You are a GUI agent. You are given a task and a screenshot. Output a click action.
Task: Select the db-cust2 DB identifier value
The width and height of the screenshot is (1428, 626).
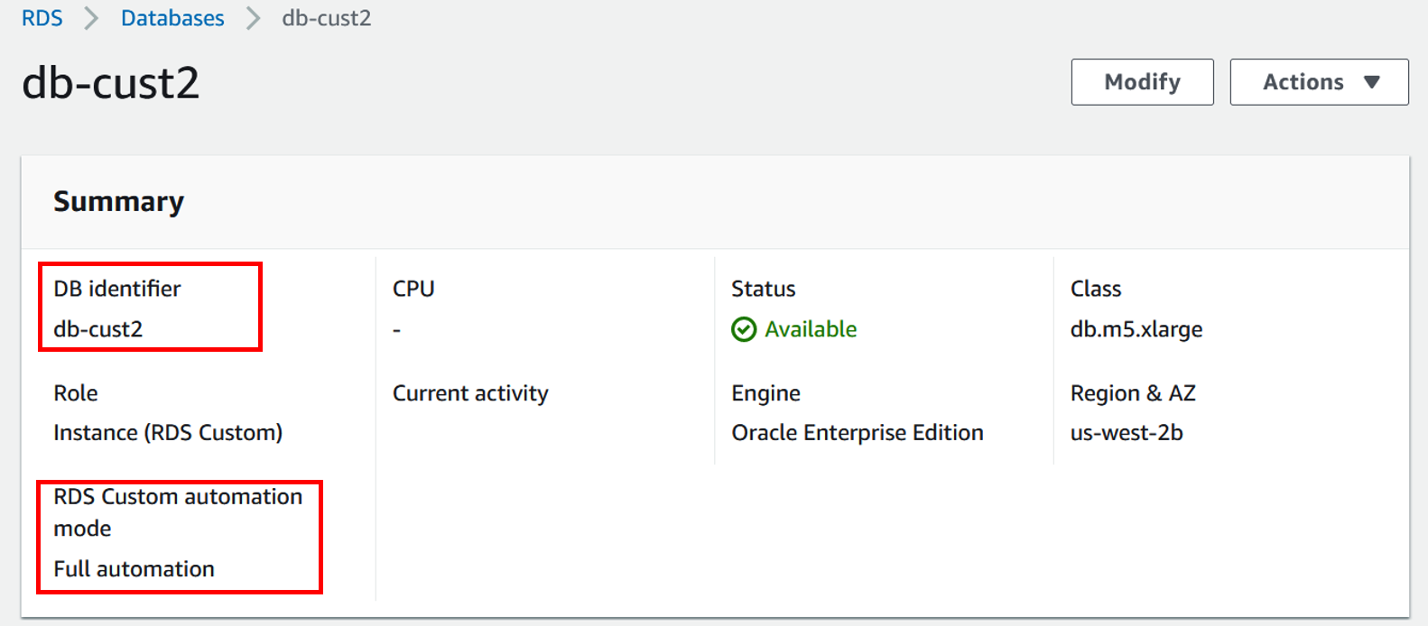click(x=98, y=329)
